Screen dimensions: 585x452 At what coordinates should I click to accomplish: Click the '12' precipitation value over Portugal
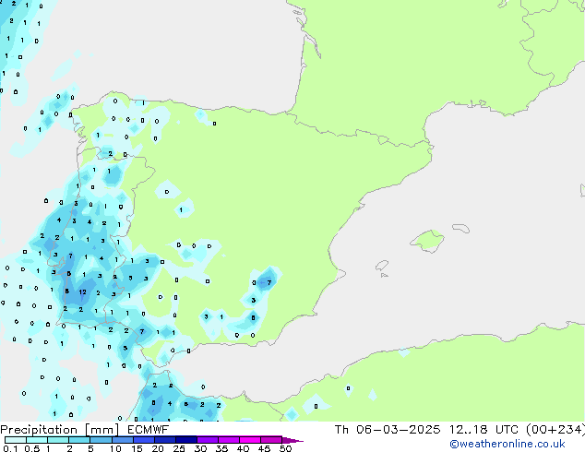click(x=82, y=292)
